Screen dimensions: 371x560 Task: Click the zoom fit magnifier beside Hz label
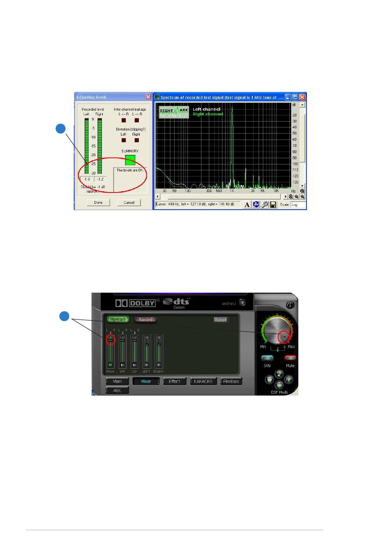coord(302,191)
